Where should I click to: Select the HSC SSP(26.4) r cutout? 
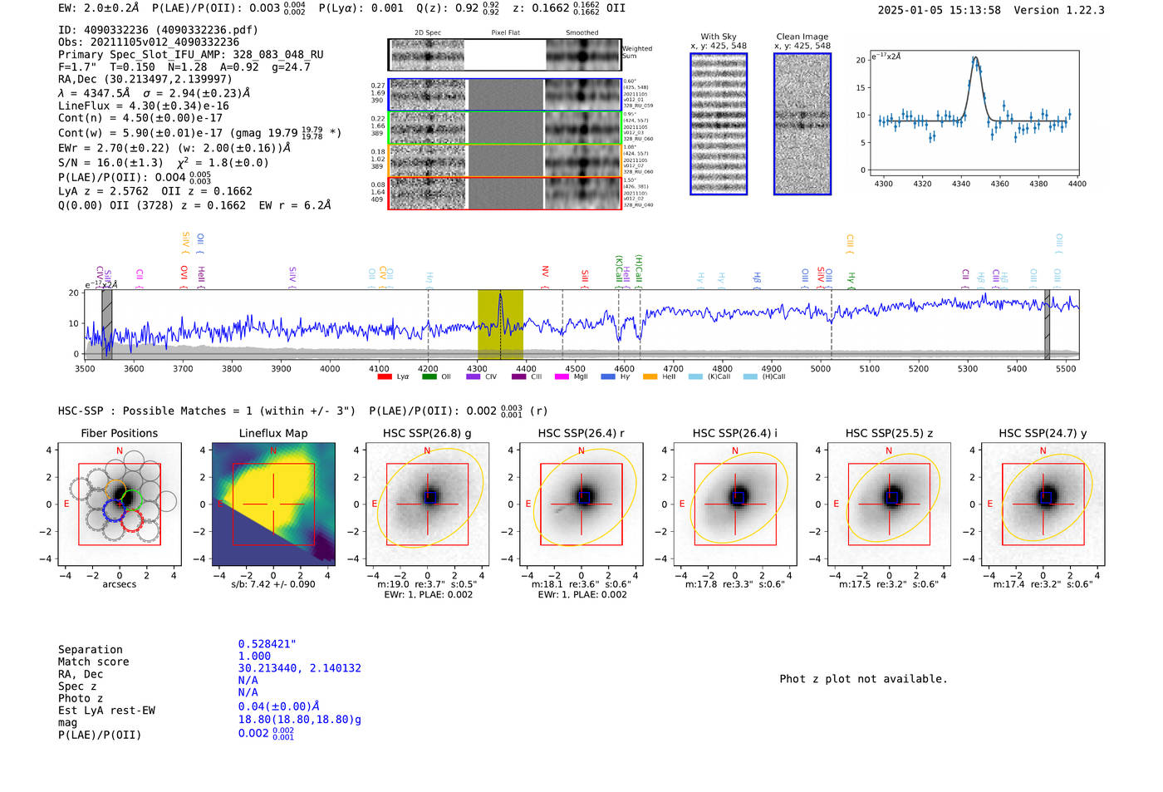[581, 504]
